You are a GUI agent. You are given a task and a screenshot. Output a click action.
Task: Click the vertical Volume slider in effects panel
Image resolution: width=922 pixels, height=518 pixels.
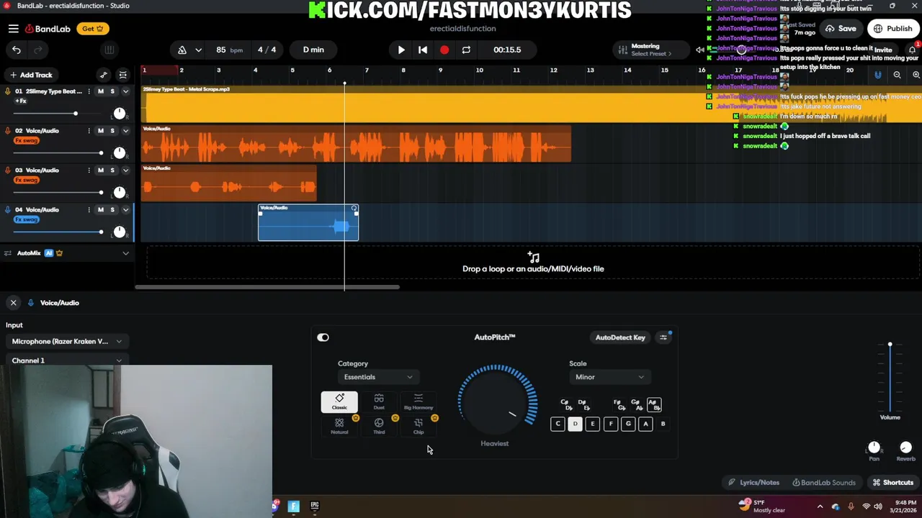point(890,378)
